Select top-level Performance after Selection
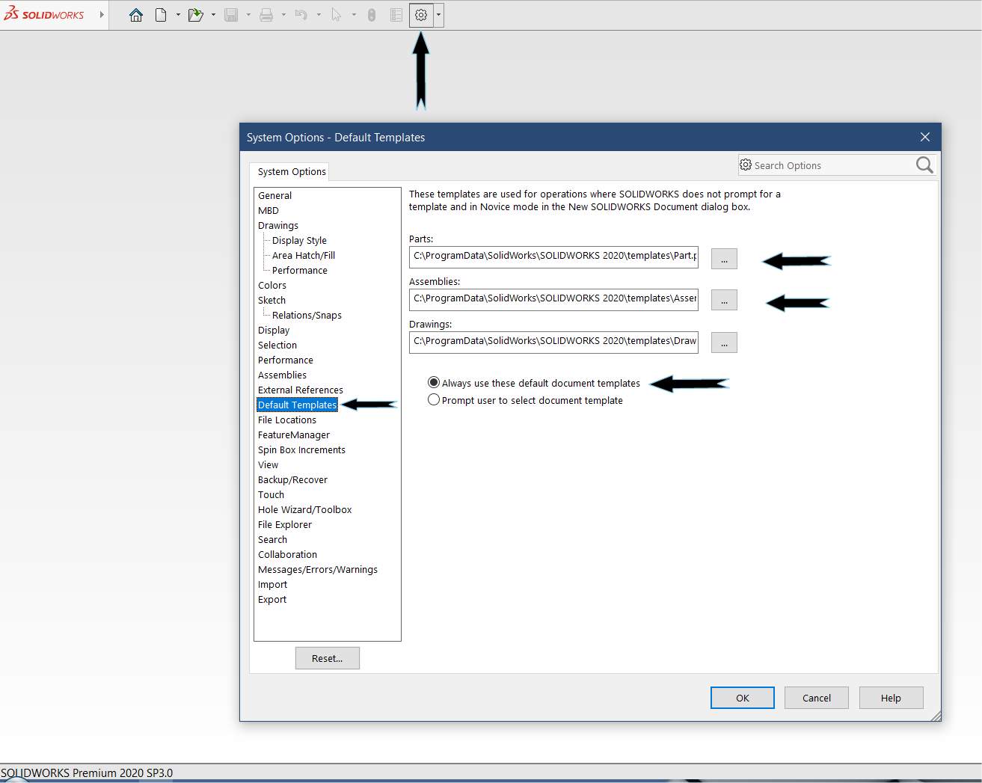Image resolution: width=982 pixels, height=783 pixels. tap(286, 360)
